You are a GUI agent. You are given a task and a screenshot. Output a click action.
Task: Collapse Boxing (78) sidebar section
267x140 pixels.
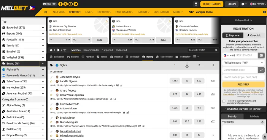[x=43, y=64]
